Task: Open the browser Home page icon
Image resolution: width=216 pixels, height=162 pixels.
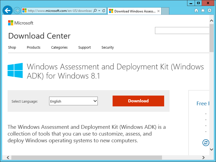Action: click(x=196, y=11)
